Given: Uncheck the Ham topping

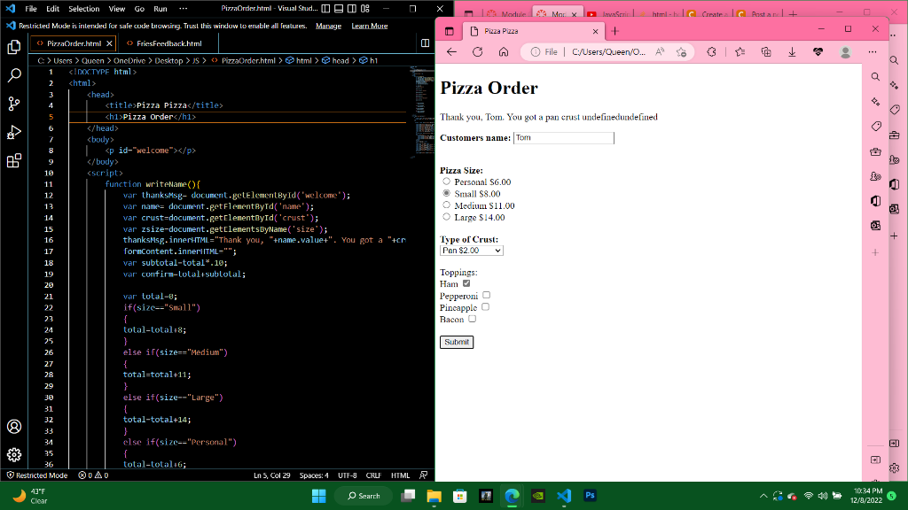Looking at the screenshot, I should tap(466, 283).
